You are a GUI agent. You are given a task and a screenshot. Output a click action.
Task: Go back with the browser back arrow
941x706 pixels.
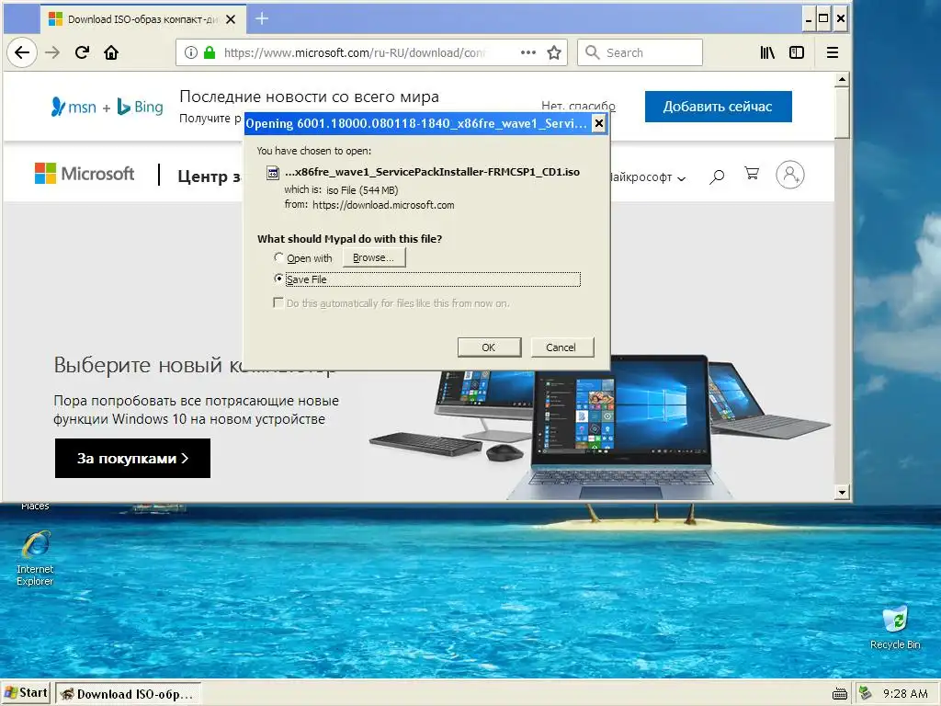(22, 52)
